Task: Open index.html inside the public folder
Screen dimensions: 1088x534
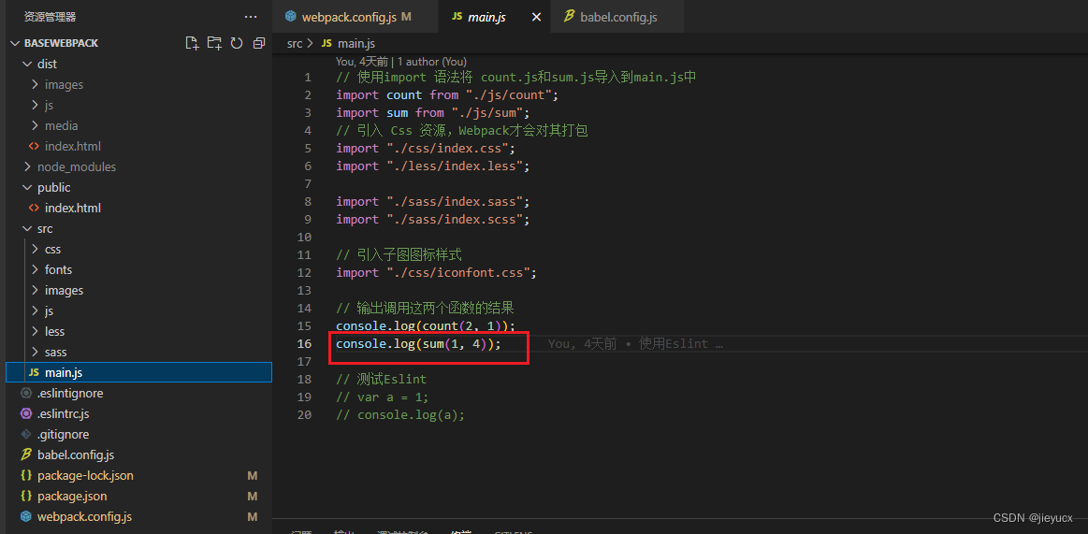Action: (72, 208)
